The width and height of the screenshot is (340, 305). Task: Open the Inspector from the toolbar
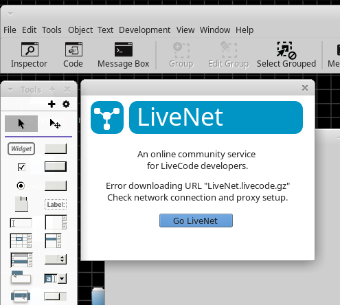click(30, 55)
